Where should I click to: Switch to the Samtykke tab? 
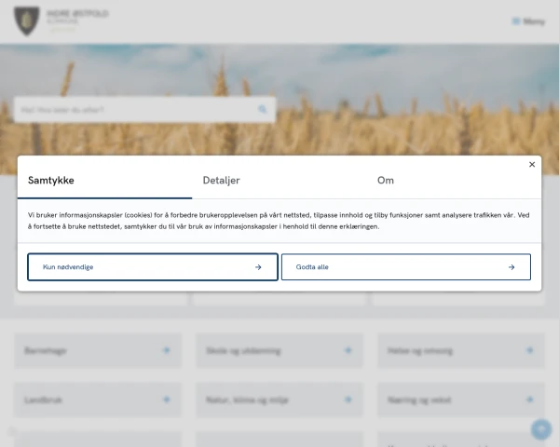coord(51,181)
